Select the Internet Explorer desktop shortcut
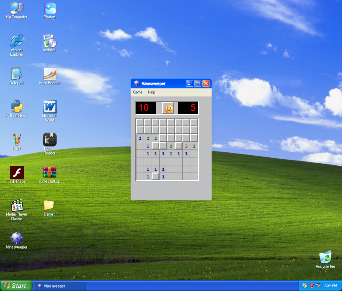Viewport: 342px width, 291px height. pos(17,45)
